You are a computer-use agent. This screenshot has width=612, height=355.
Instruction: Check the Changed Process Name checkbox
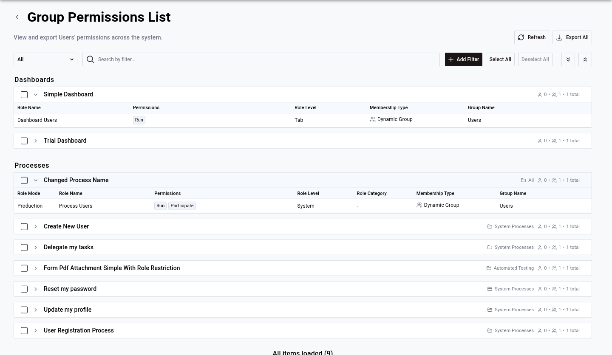pyautogui.click(x=24, y=180)
